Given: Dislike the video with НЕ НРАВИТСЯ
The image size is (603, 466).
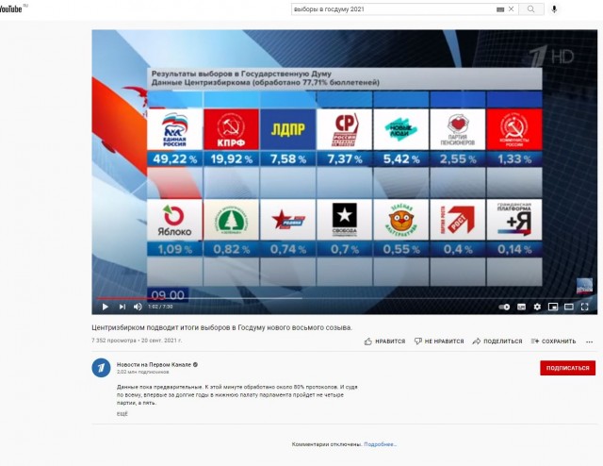Looking at the screenshot, I should point(439,341).
